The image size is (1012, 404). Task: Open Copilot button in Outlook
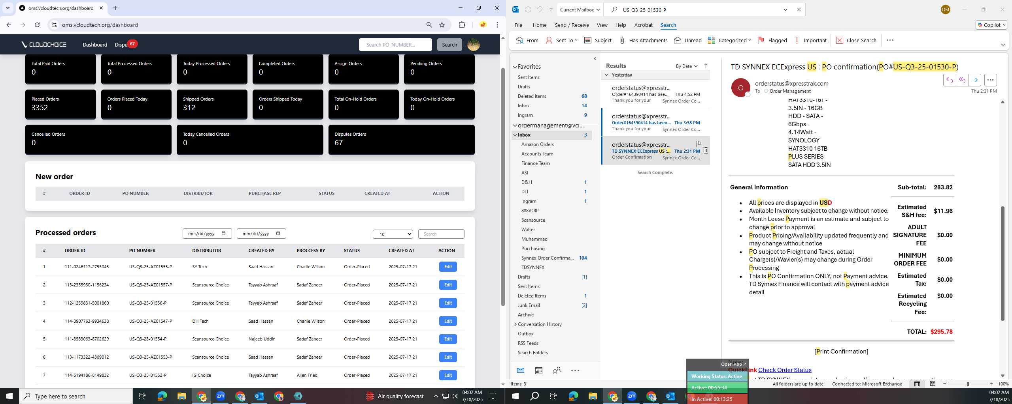(991, 25)
